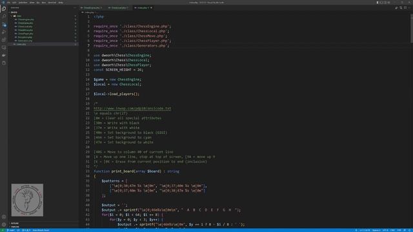Click '$patterns' variable on line 35
Viewport: 413px width, 232px height.
(x=110, y=181)
